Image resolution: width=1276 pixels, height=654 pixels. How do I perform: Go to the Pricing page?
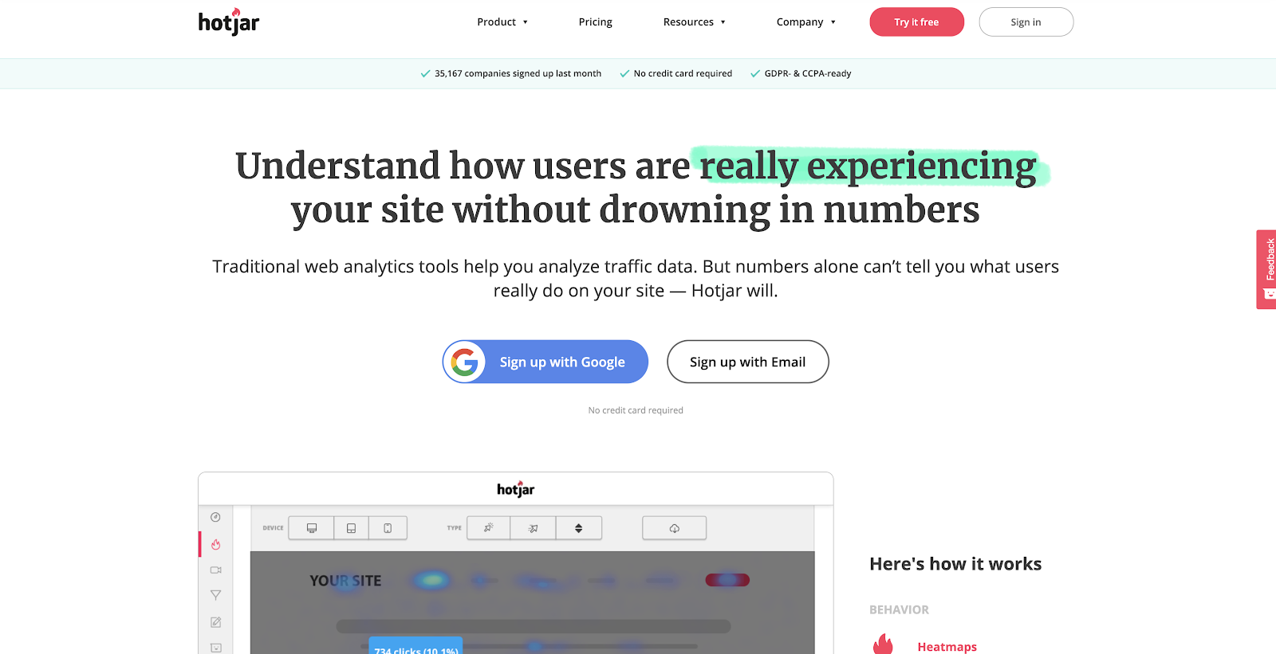click(x=596, y=22)
